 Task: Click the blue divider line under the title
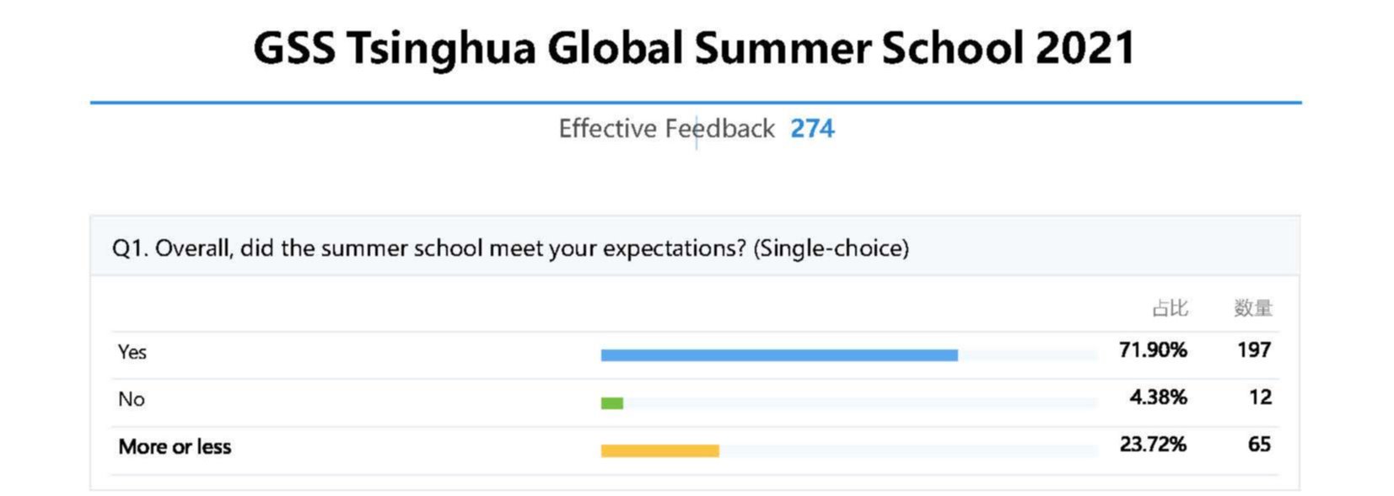click(695, 103)
